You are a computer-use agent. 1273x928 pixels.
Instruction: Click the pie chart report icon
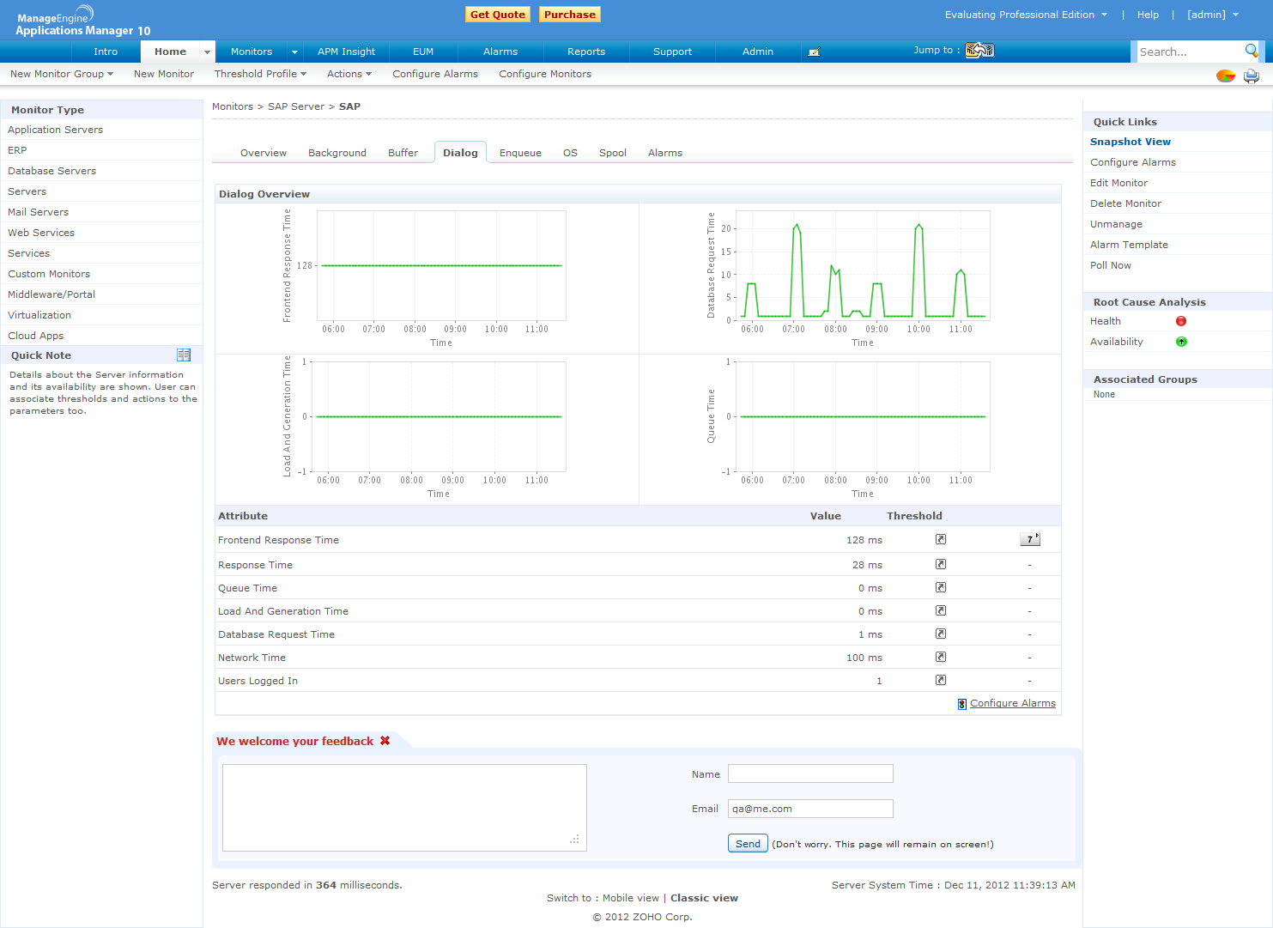[1225, 76]
